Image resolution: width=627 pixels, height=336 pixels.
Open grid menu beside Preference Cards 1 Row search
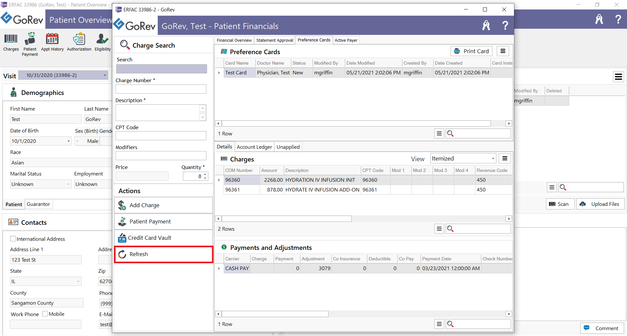[439, 133]
